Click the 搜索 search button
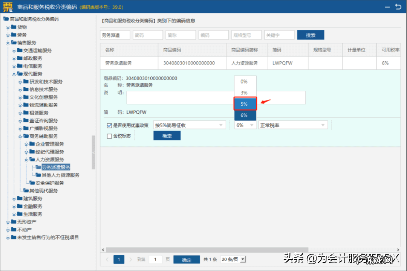This screenshot has width=407, height=271. click(311, 35)
